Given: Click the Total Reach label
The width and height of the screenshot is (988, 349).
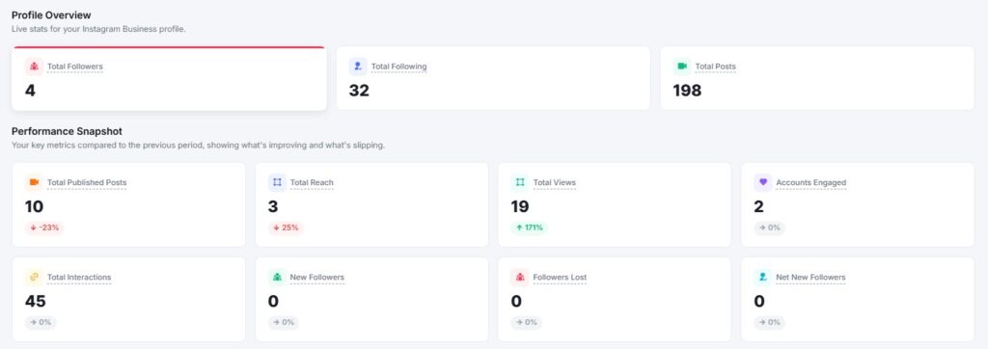Looking at the screenshot, I should (312, 182).
